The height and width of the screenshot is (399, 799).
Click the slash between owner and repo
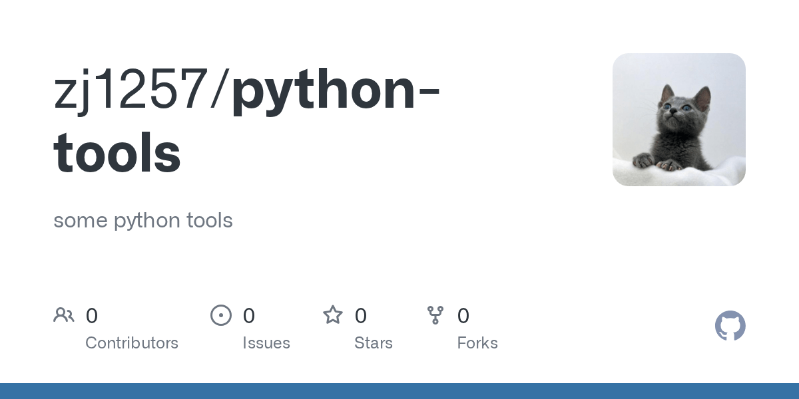pyautogui.click(x=220, y=91)
